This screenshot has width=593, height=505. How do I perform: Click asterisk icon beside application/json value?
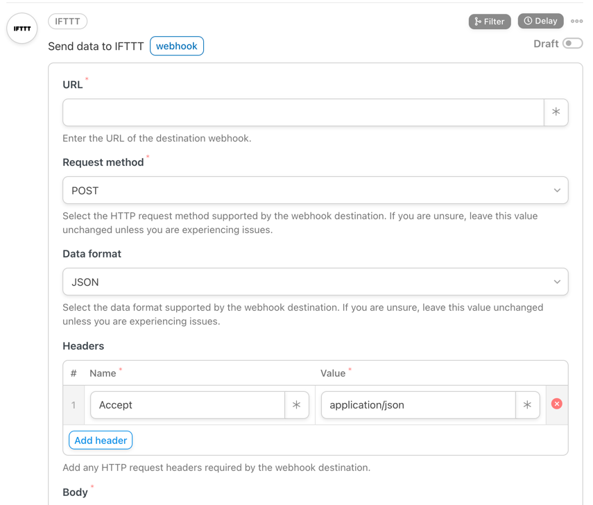[527, 405]
